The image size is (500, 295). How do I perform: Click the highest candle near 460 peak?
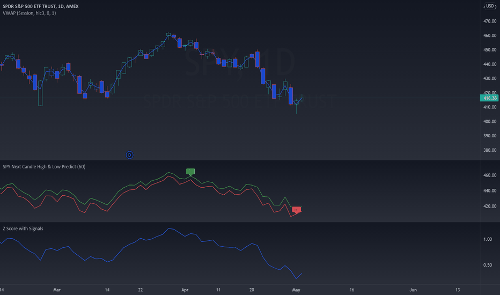pyautogui.click(x=168, y=34)
